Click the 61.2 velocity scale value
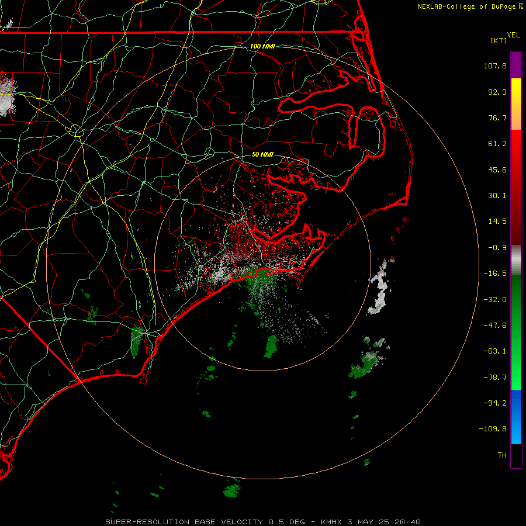The image size is (526, 526). point(497,144)
